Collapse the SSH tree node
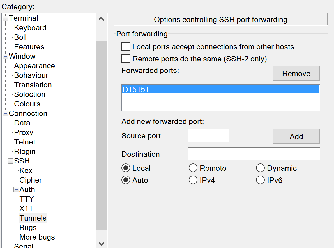Image resolution: width=334 pixels, height=248 pixels. click(x=11, y=161)
